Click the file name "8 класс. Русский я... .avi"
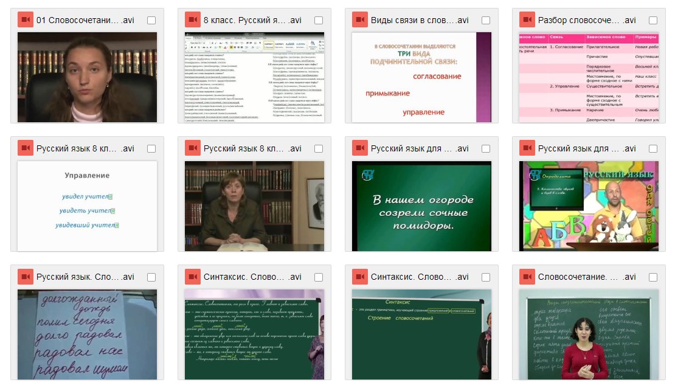Screen dimensions: 675x388 click(252, 20)
